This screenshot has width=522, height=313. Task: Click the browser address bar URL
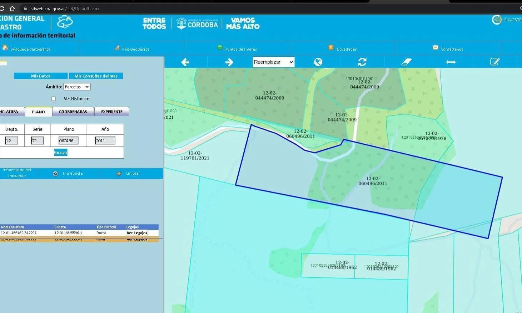click(65, 9)
